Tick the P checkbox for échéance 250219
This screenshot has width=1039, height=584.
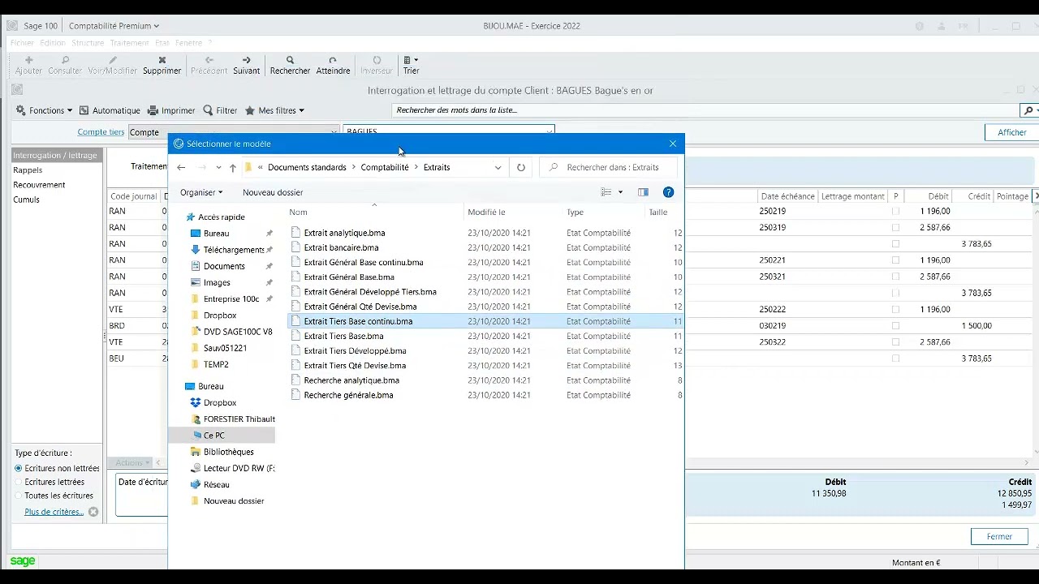click(x=895, y=211)
